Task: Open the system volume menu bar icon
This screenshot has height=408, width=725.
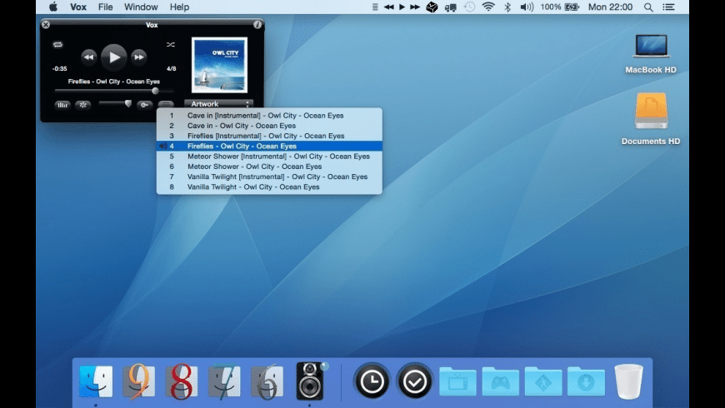Action: 526,7
